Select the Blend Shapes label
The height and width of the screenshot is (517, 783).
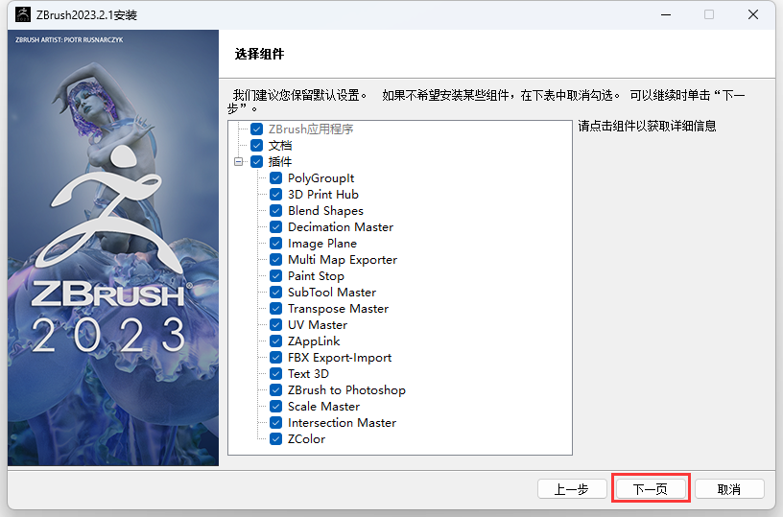click(325, 211)
